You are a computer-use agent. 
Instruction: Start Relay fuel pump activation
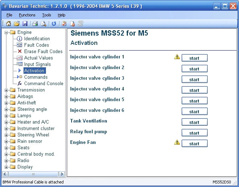(x=194, y=133)
